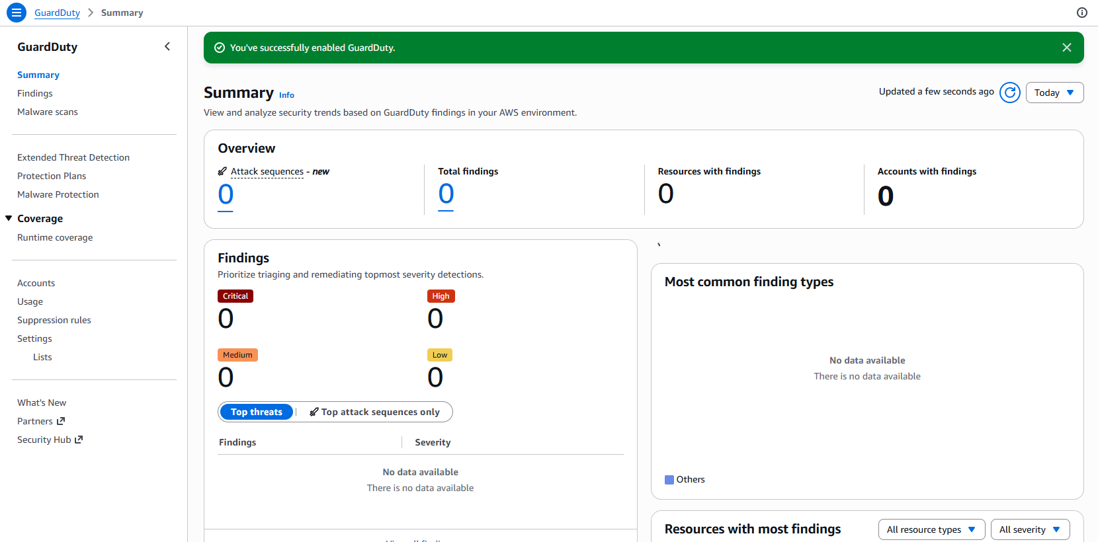Open Findings page from sidebar
The width and height of the screenshot is (1098, 542).
pyautogui.click(x=35, y=93)
